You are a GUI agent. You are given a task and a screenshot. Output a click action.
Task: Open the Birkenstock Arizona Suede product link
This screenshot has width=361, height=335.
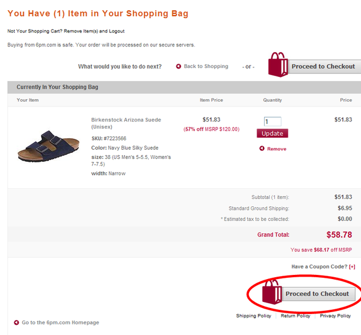(x=126, y=123)
